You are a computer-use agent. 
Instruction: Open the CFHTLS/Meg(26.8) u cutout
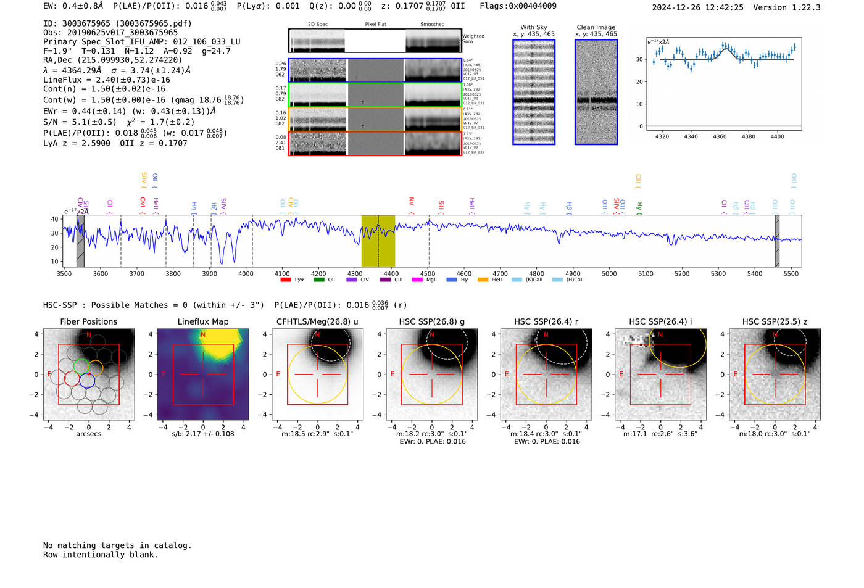point(317,375)
